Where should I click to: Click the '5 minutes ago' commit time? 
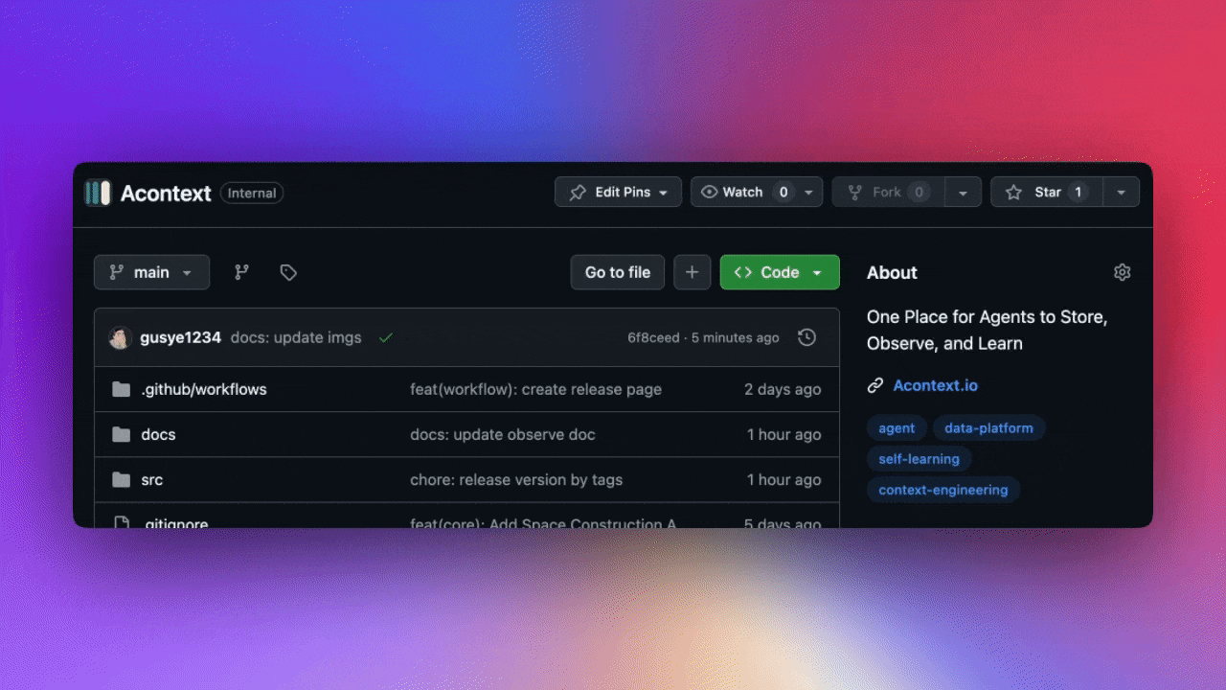pos(735,337)
